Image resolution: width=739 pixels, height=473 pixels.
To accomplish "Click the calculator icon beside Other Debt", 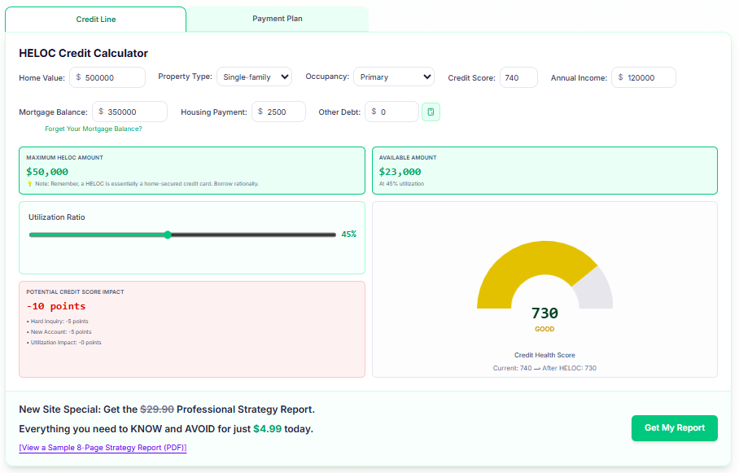I will click(431, 111).
